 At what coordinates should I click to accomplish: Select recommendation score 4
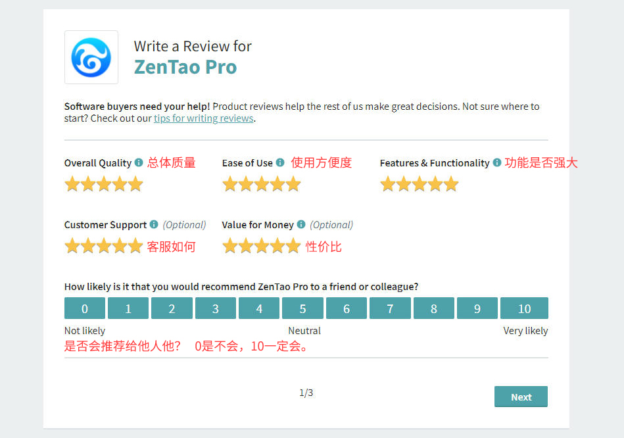pyautogui.click(x=259, y=308)
